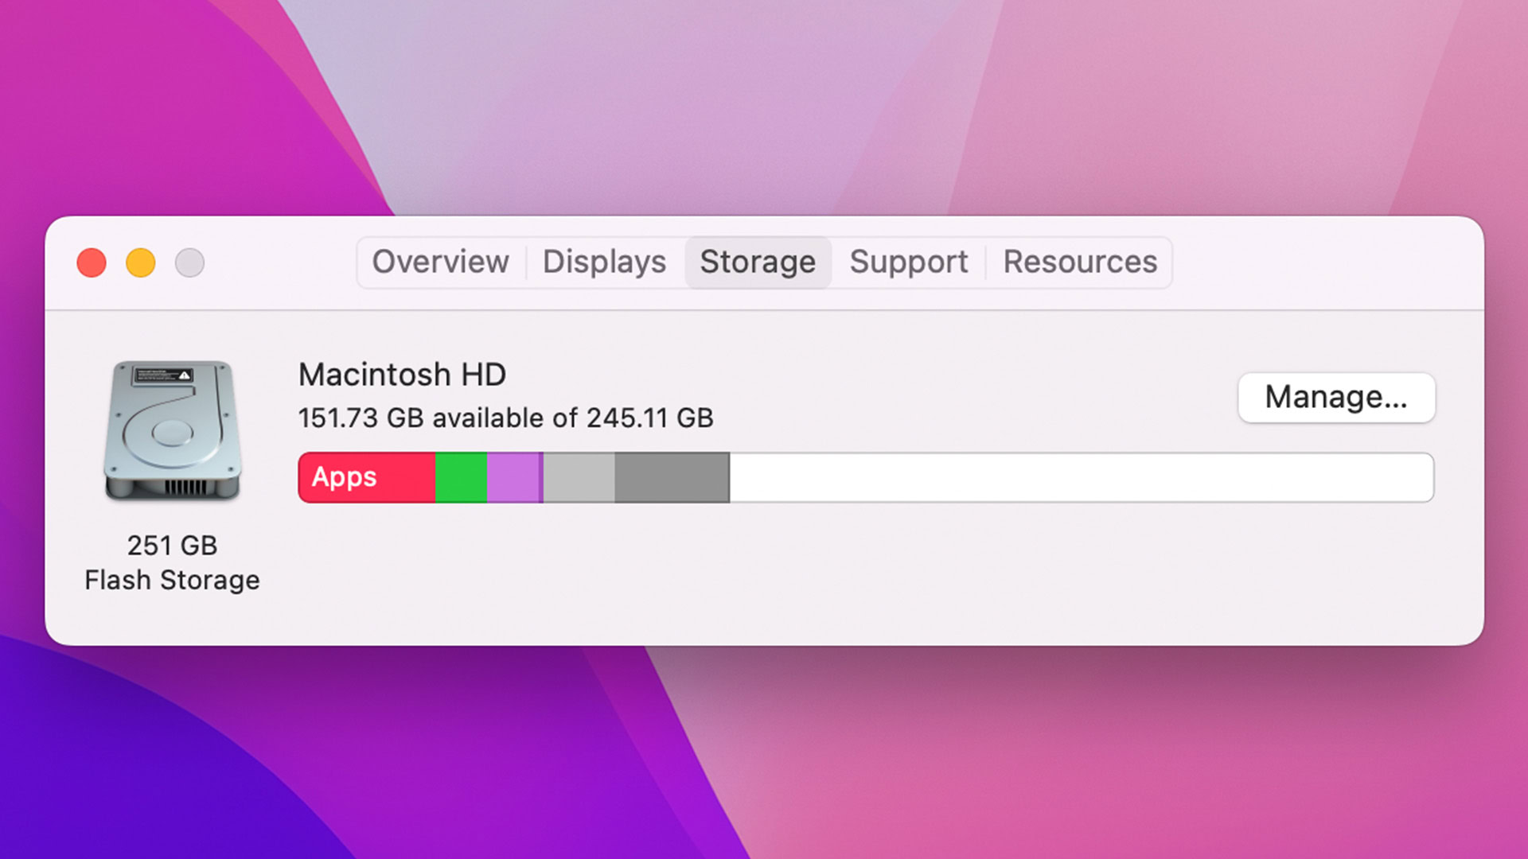Go to the Support tab
The height and width of the screenshot is (859, 1528).
pyautogui.click(x=908, y=262)
